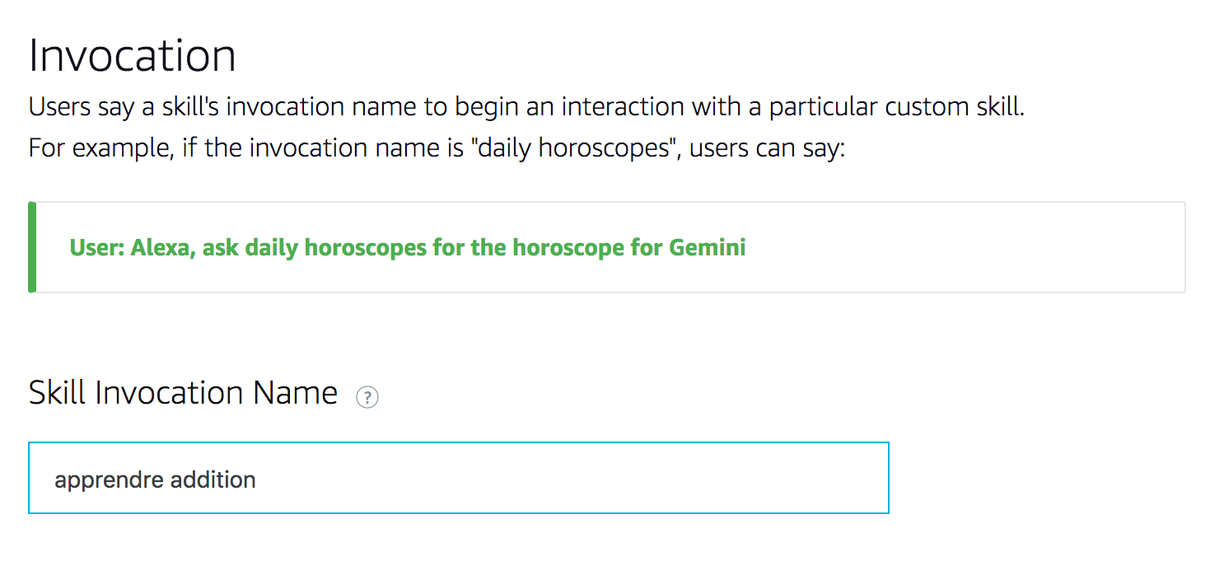This screenshot has width=1224, height=580.
Task: Click the green vertical bar of the example box
Action: click(x=32, y=247)
